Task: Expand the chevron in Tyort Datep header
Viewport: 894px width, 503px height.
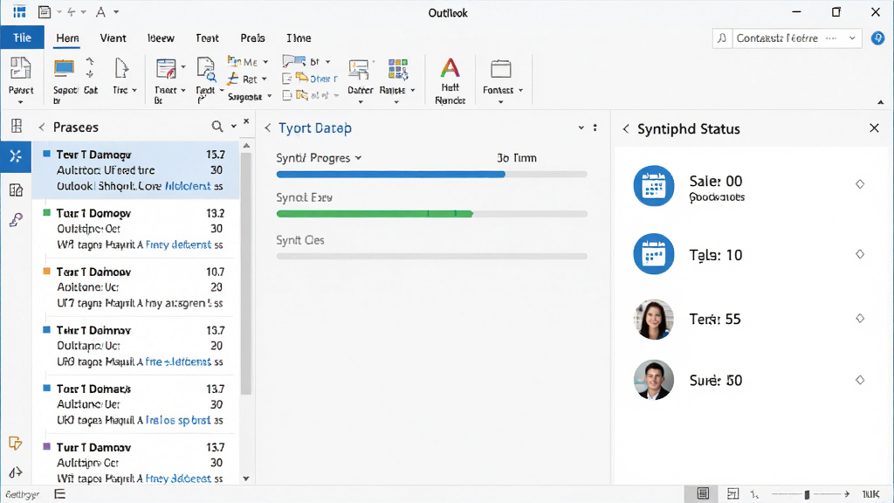Action: click(581, 127)
